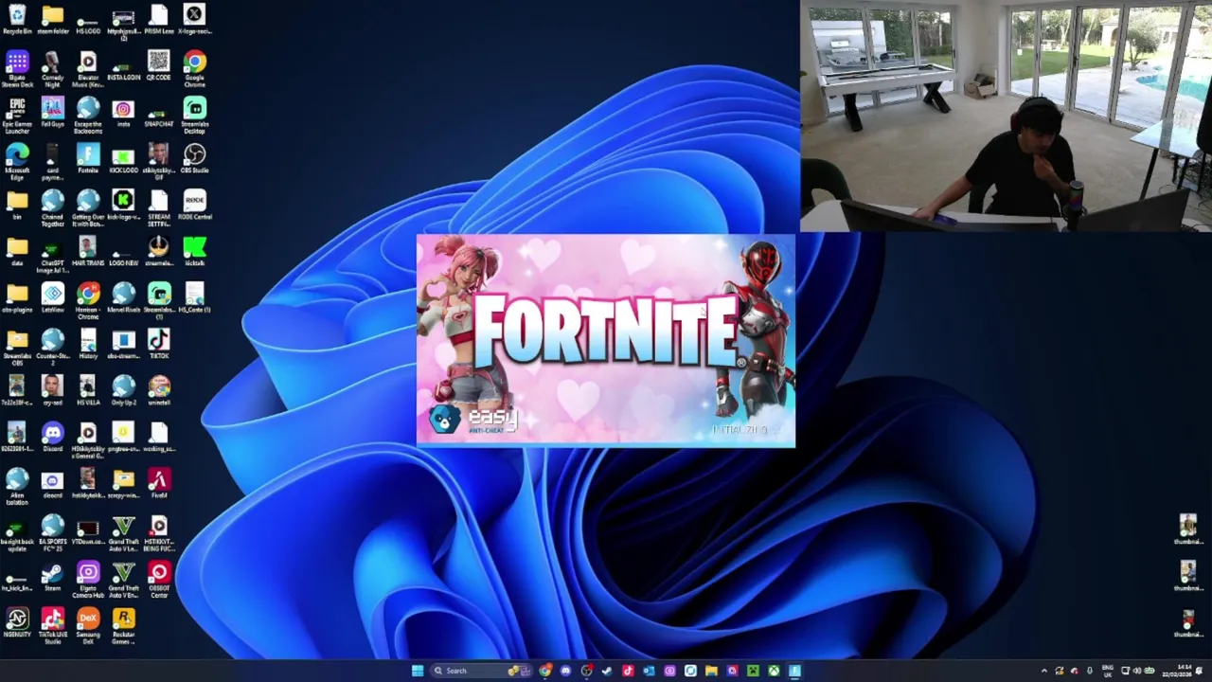The image size is (1212, 682).
Task: Open Microsoft Edge desktop shortcut
Action: [x=17, y=161]
